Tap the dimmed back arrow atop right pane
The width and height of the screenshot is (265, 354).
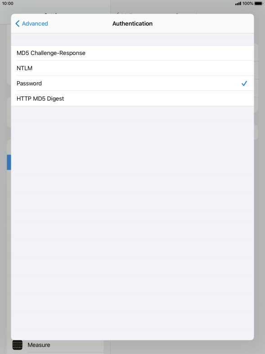[x=118, y=14]
